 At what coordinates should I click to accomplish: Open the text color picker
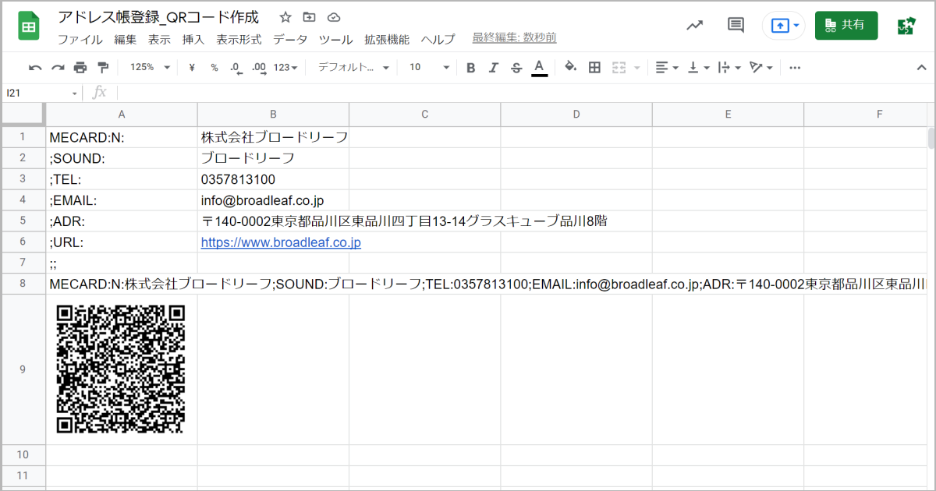point(539,68)
